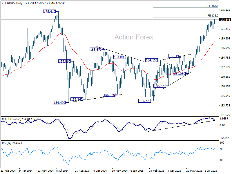Click the 163.860 price label

pyautogui.click(x=64, y=61)
